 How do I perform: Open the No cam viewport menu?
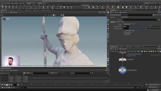pyautogui.click(x=104, y=18)
